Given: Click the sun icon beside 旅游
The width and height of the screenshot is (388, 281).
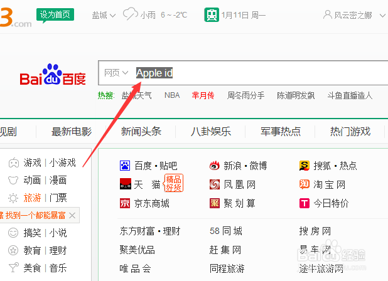Looking at the screenshot, I should pos(13,198).
